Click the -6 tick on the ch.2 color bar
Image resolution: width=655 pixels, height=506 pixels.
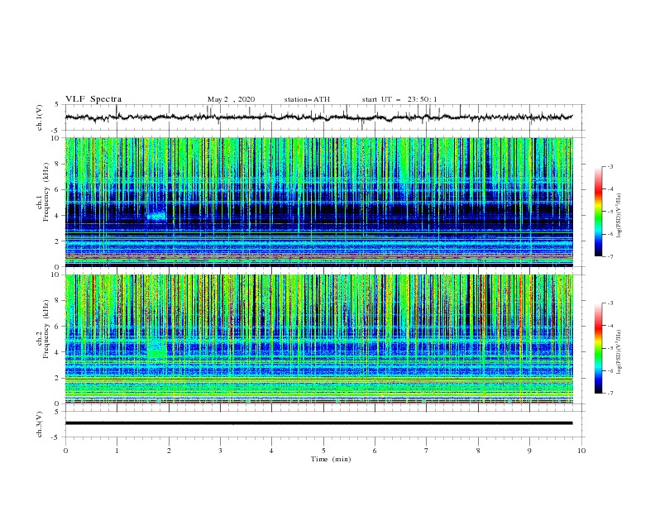pos(610,370)
